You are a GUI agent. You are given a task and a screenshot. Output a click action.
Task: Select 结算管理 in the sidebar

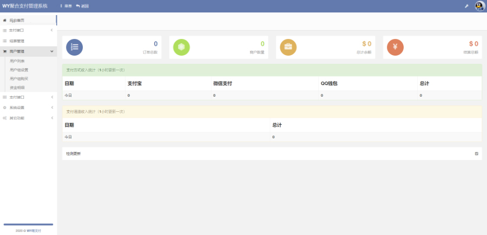click(x=17, y=41)
